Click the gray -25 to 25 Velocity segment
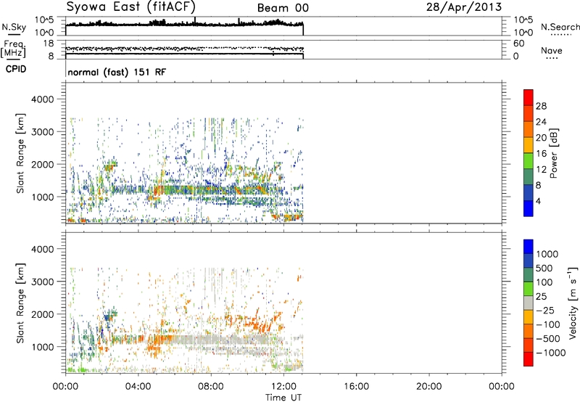Screen dimensions: 580x402 [529, 303]
